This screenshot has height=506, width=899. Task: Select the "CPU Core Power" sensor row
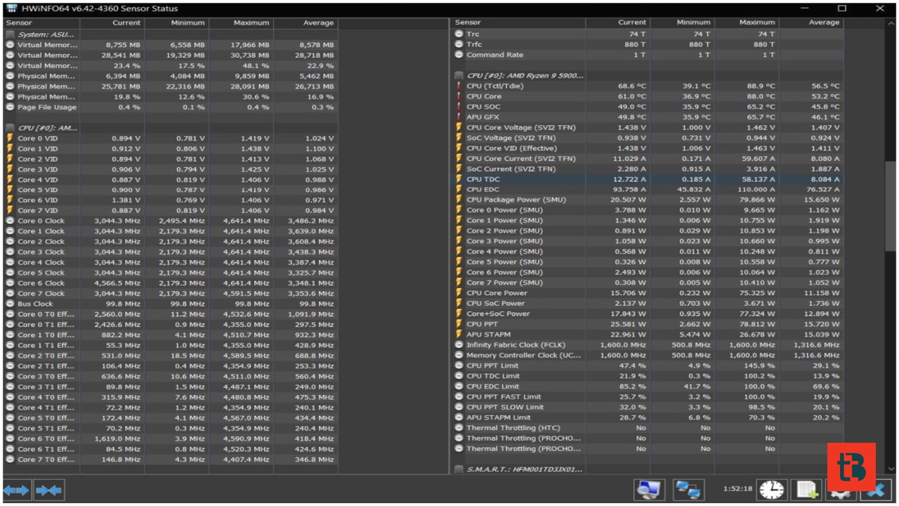pyautogui.click(x=648, y=293)
